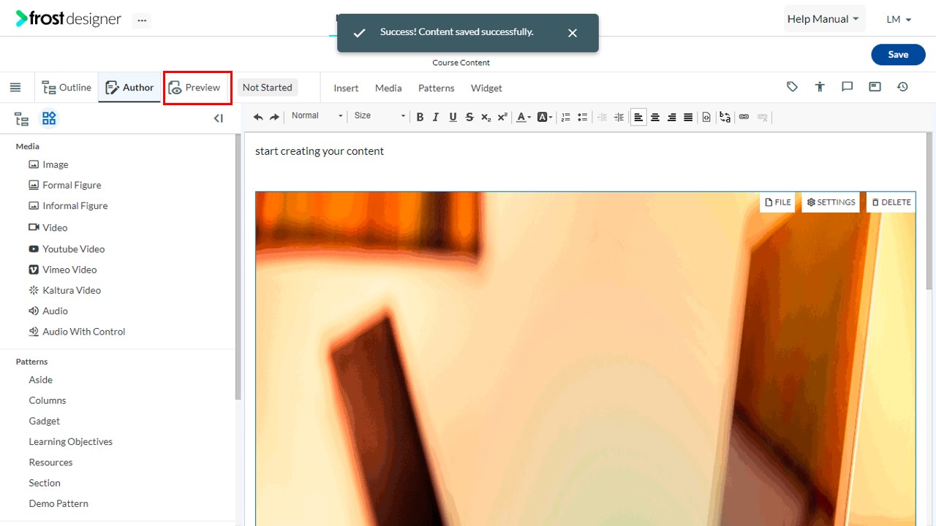Viewport: 936px width, 526px height.
Task: Open image SETTINGS
Action: click(x=831, y=202)
